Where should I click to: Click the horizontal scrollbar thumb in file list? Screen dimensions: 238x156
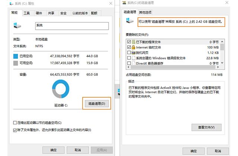[173, 67]
